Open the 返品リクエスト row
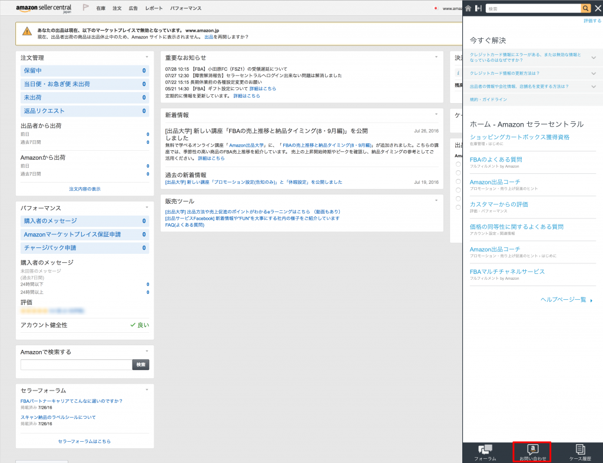 pos(85,111)
